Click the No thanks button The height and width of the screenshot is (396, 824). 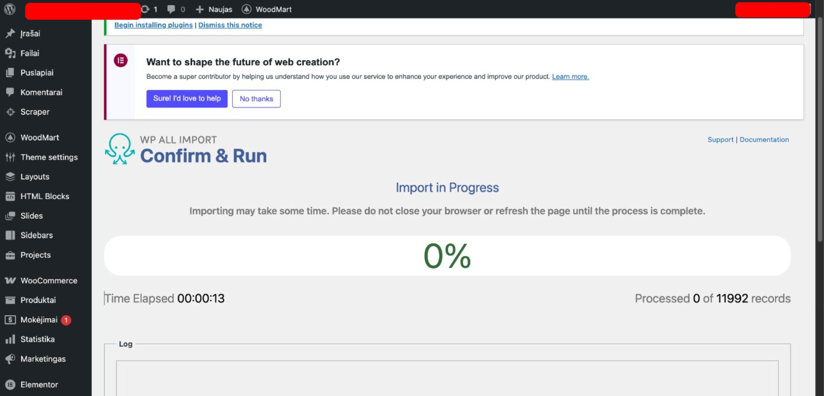[x=256, y=99]
